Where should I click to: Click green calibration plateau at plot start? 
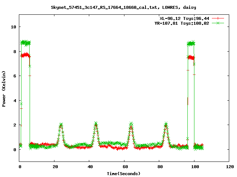pos(26,43)
